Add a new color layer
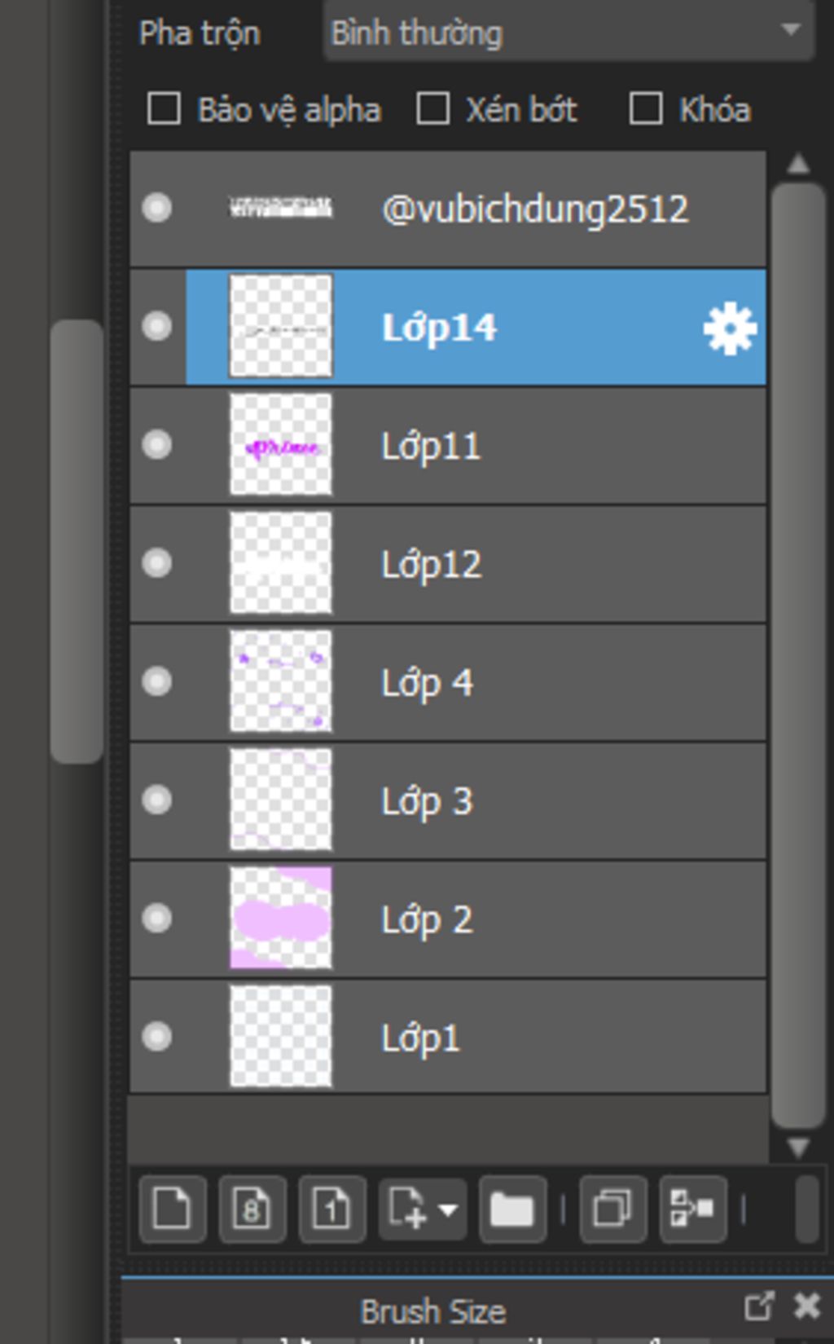Image resolution: width=834 pixels, height=1344 pixels. 173,1209
